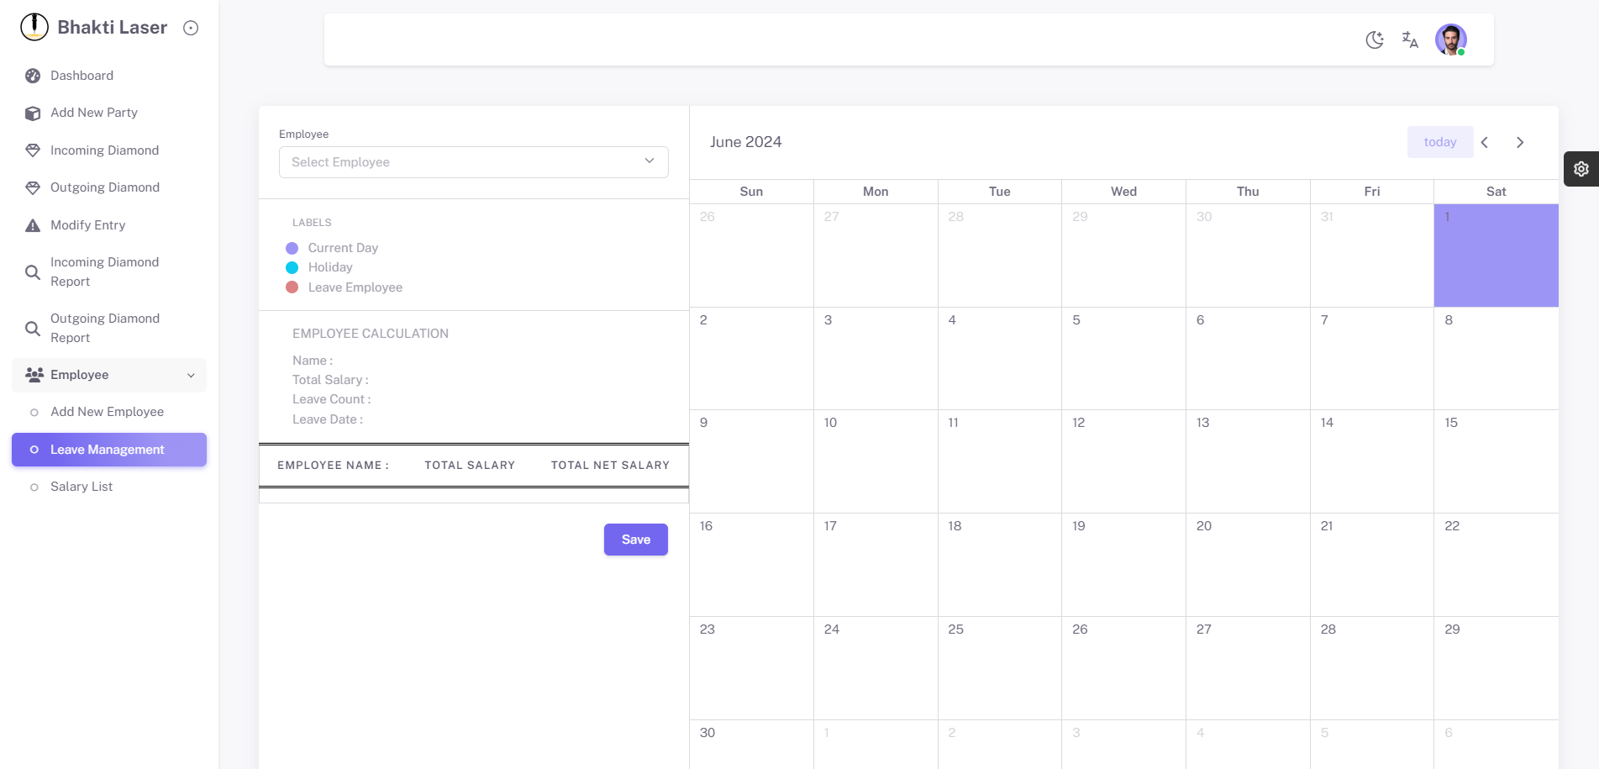Go to previous month in calendar
Screen dimensions: 1599x769
point(1485,142)
